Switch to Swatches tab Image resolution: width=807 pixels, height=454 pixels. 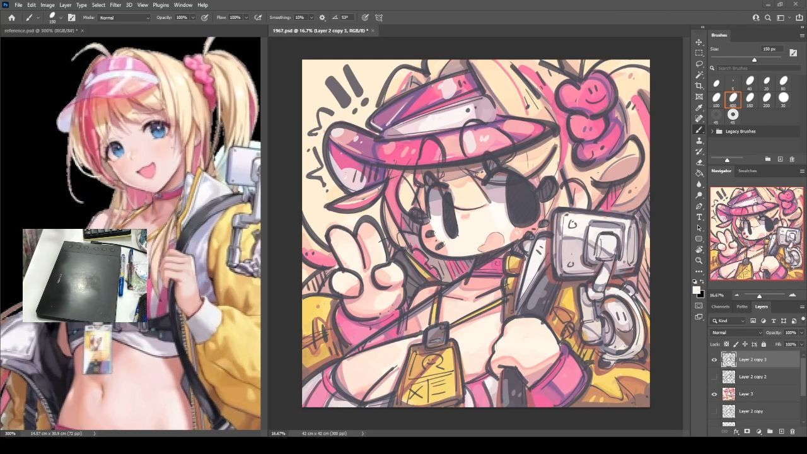(748, 171)
